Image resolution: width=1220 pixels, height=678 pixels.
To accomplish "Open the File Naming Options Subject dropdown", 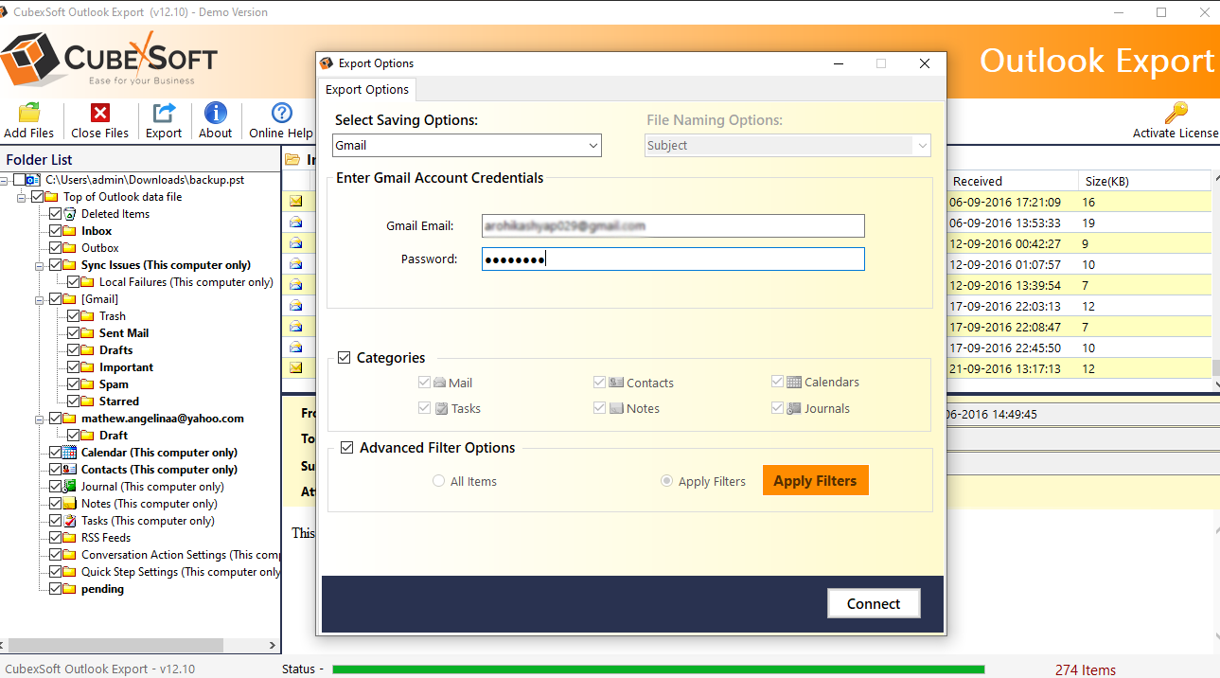I will pyautogui.click(x=787, y=145).
